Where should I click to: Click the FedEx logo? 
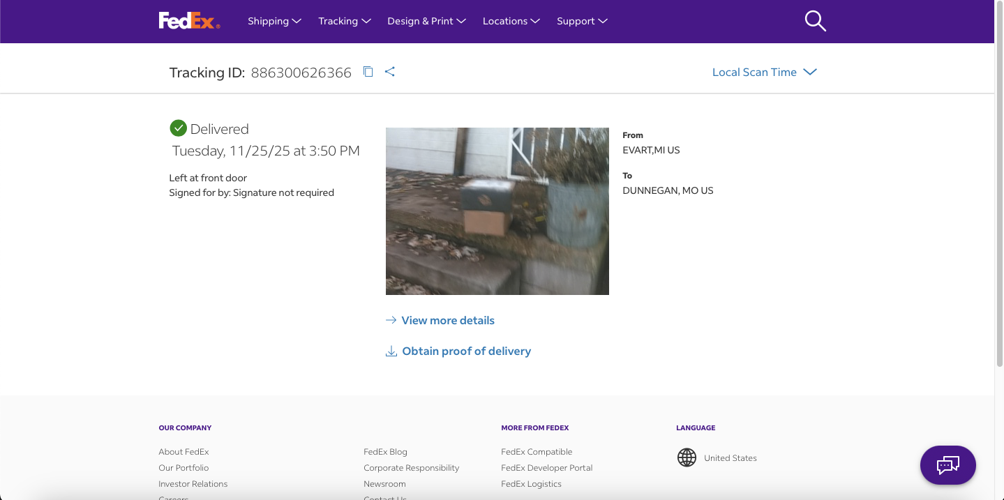pyautogui.click(x=189, y=21)
